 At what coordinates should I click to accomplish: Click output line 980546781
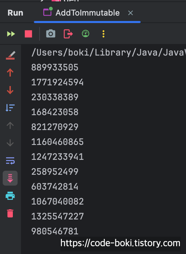tap(55, 231)
